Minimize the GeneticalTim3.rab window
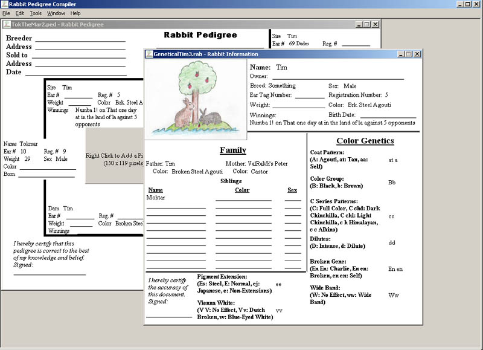The width and height of the screenshot is (483, 350). pos(400,54)
